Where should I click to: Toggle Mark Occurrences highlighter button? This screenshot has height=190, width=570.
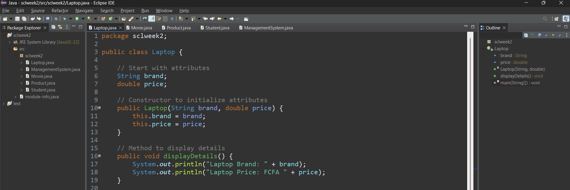click(x=152, y=19)
